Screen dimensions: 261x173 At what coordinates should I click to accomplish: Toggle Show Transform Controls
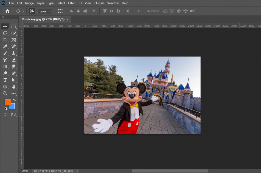point(60,11)
